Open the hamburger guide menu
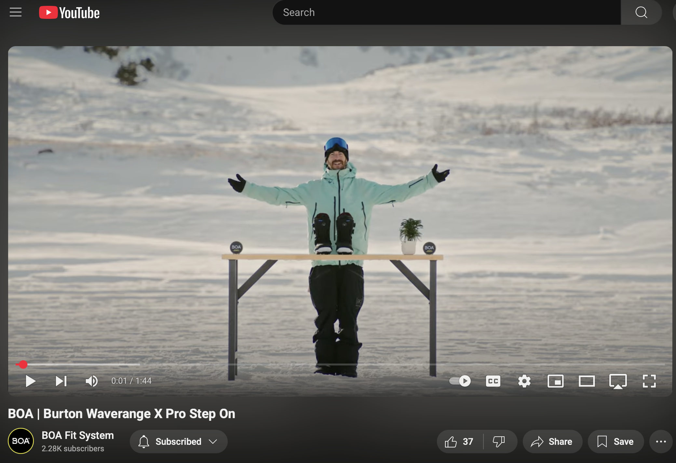The width and height of the screenshot is (676, 463). (x=16, y=12)
